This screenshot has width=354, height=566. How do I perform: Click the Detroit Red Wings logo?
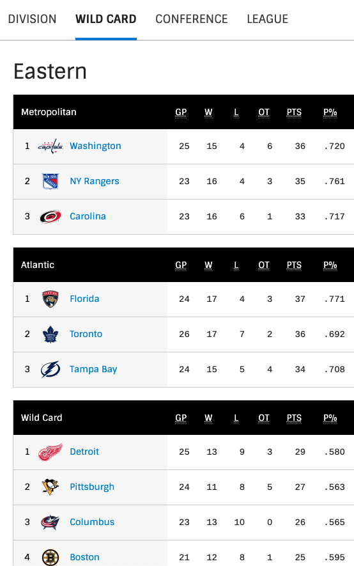pos(50,452)
